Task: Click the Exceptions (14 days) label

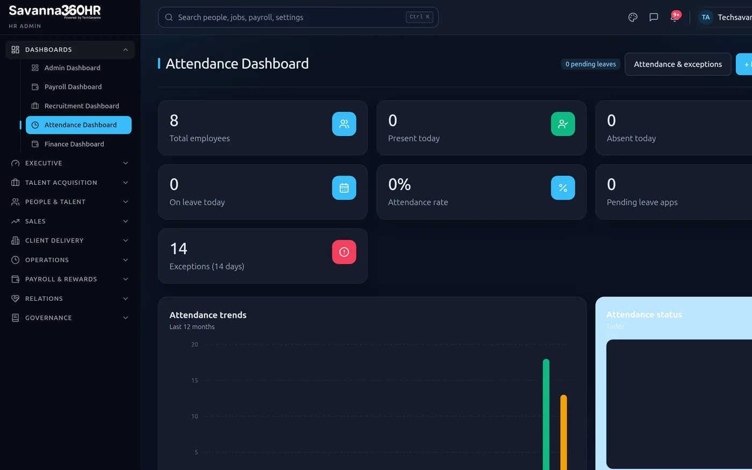Action: (207, 266)
